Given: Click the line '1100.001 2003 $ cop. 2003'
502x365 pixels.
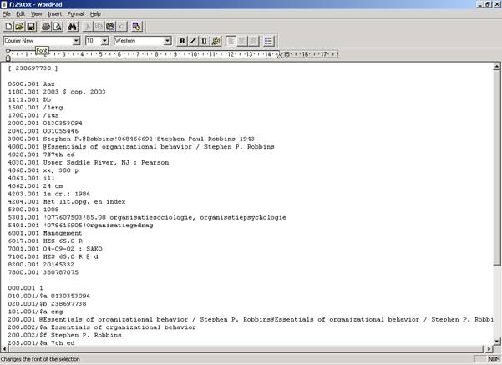Looking at the screenshot, I should (x=57, y=92).
